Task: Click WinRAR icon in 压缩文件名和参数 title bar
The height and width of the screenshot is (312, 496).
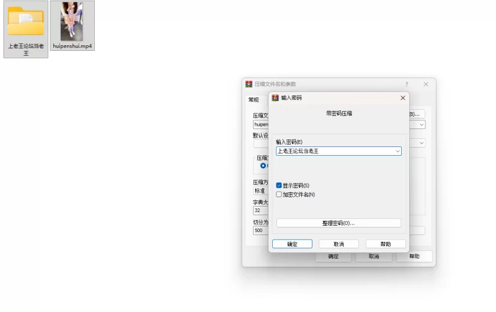Action: click(249, 84)
